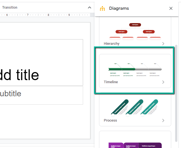Click the horizontal ruler above the slide
This screenshot has width=181, height=148.
45,15
